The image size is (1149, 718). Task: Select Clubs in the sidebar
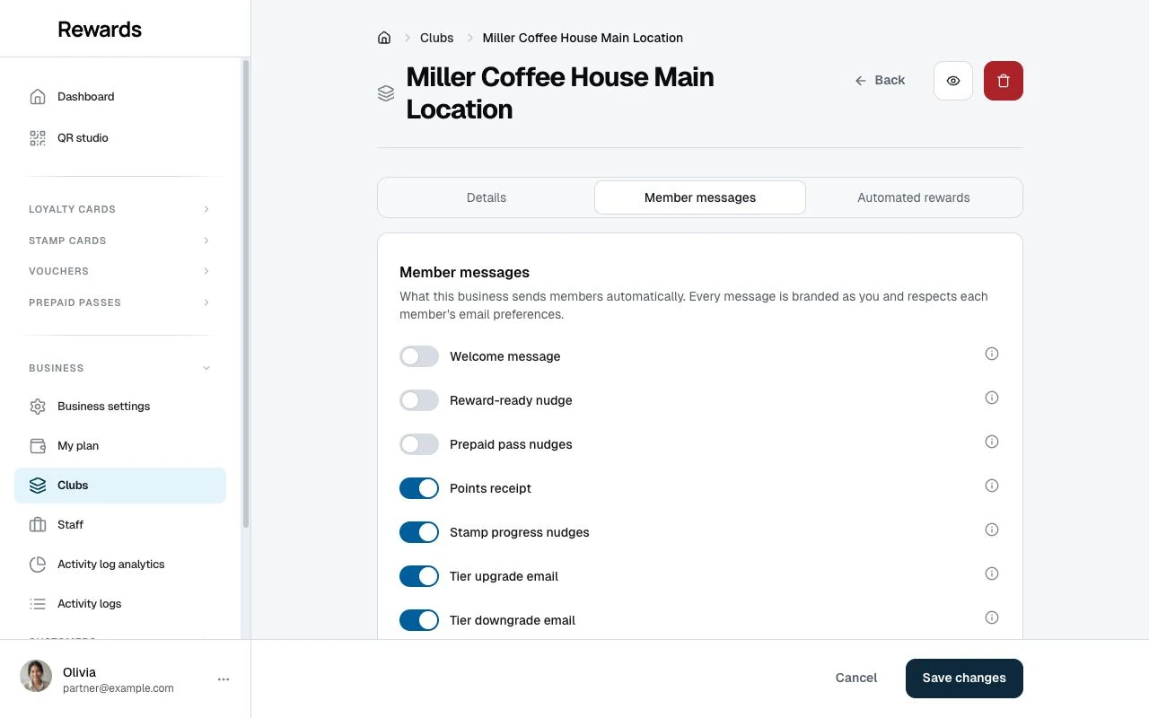tap(120, 486)
